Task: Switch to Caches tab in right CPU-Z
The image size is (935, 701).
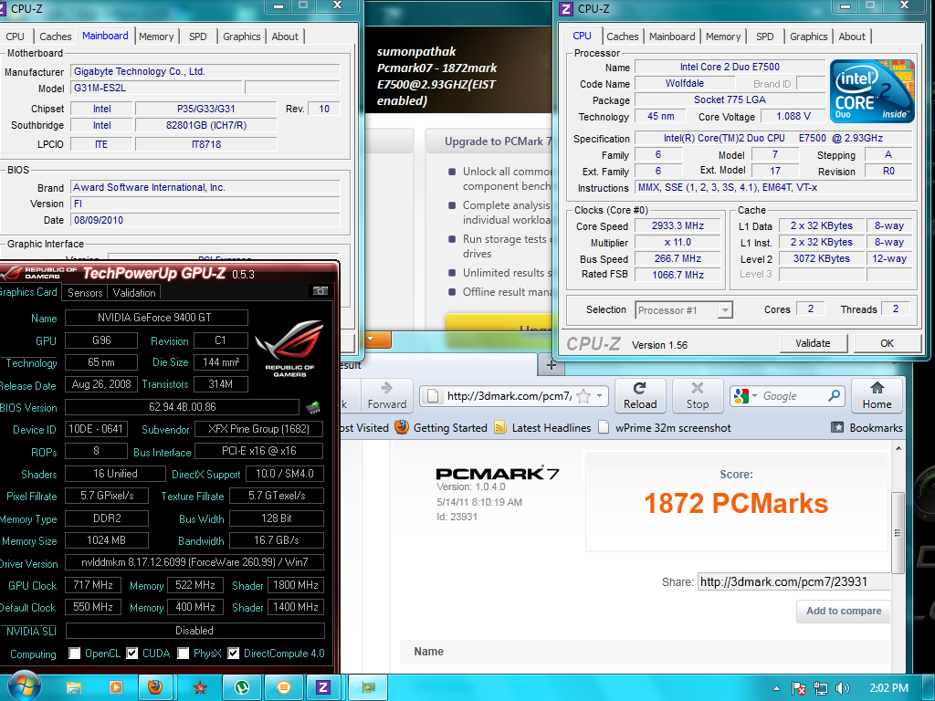Action: tap(622, 37)
